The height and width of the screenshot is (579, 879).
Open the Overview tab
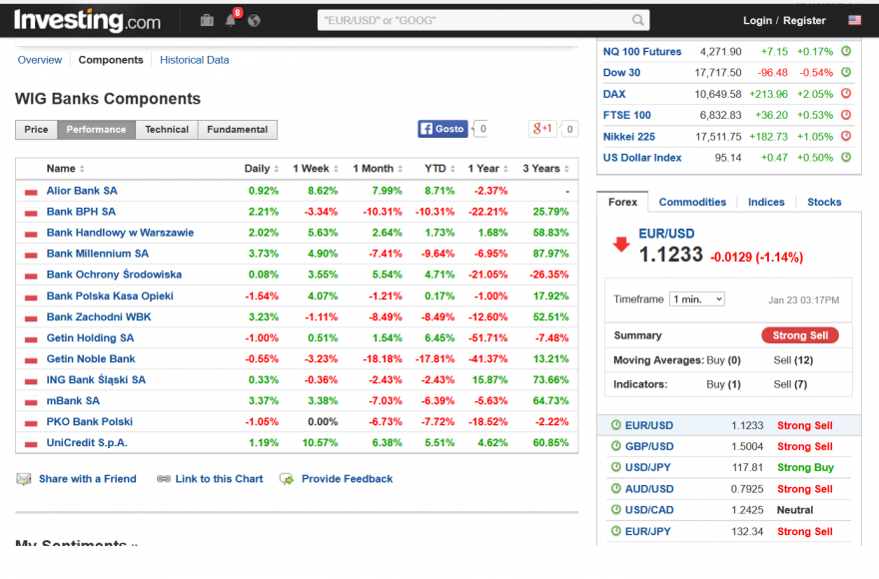coord(40,60)
